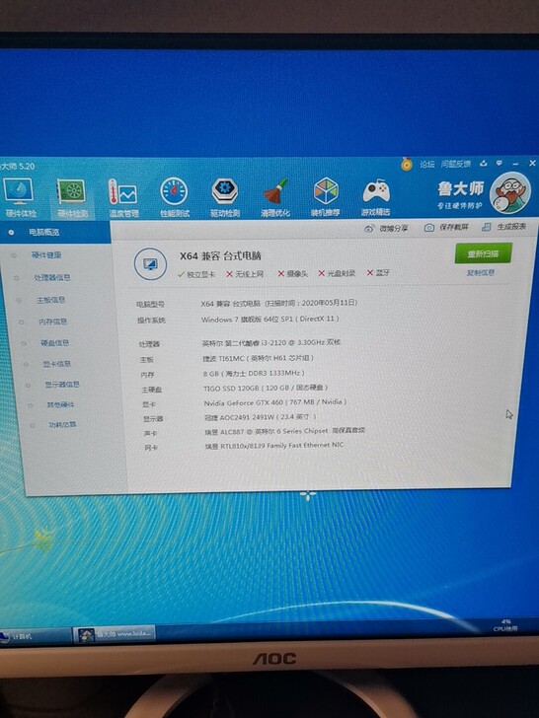Minimize the 鲁大师 window

point(515,164)
